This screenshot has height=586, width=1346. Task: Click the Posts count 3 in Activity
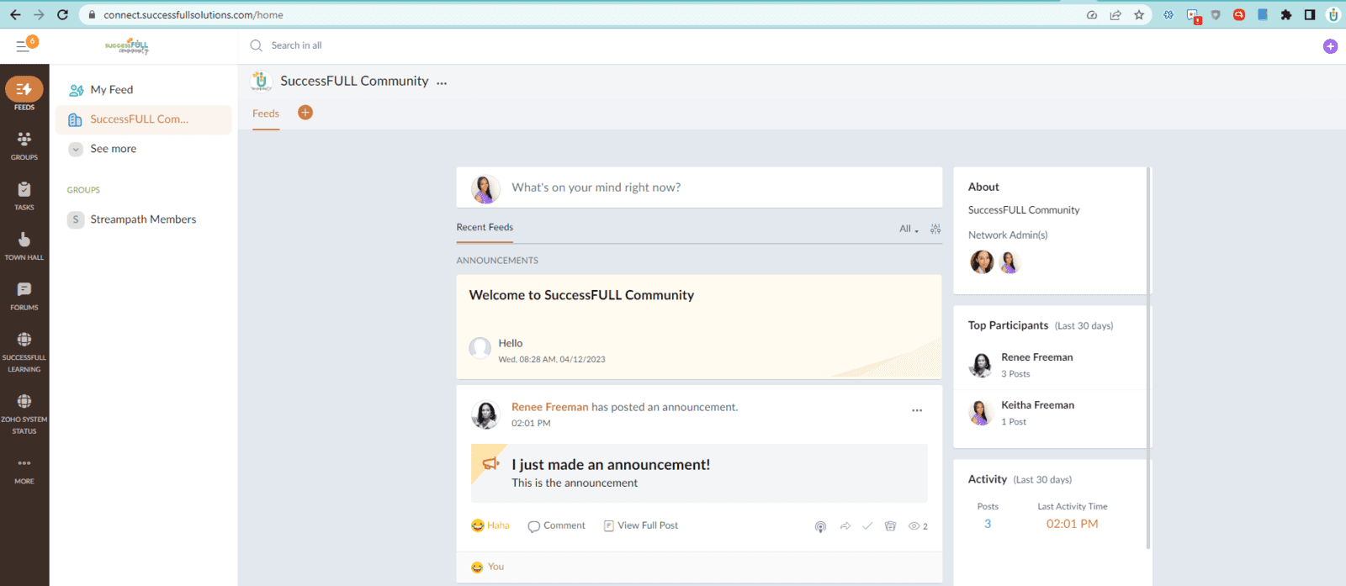click(x=988, y=524)
